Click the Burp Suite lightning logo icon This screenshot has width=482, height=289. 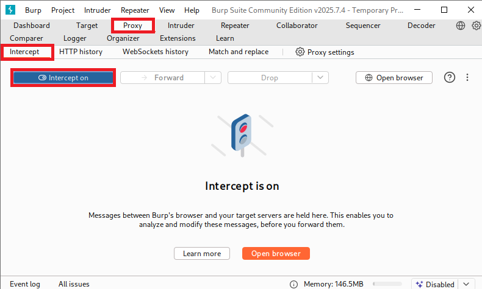(10, 10)
